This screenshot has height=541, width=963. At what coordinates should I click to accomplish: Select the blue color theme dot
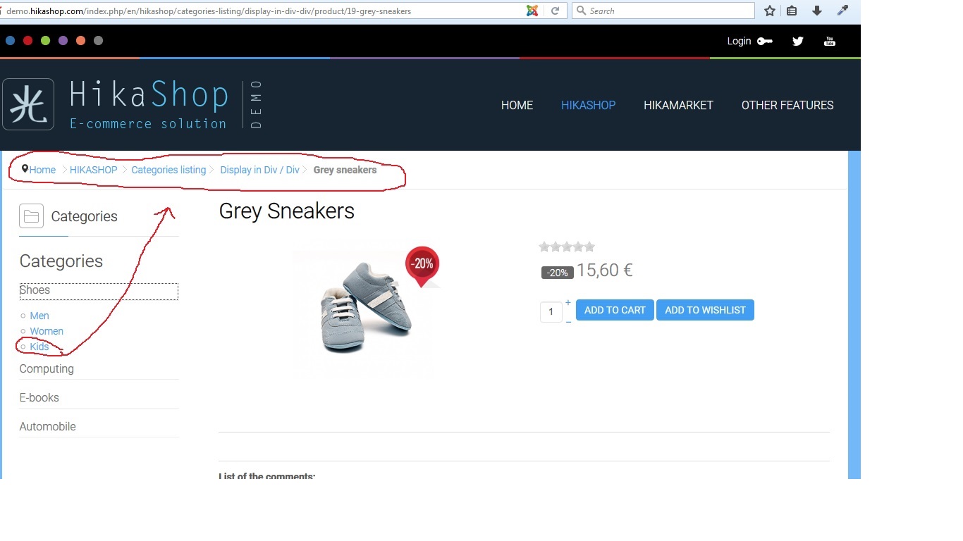pos(10,41)
